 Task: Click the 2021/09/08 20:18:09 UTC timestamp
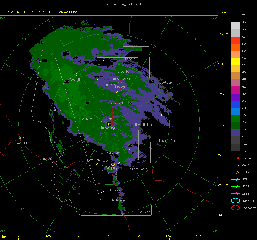(x=28, y=12)
